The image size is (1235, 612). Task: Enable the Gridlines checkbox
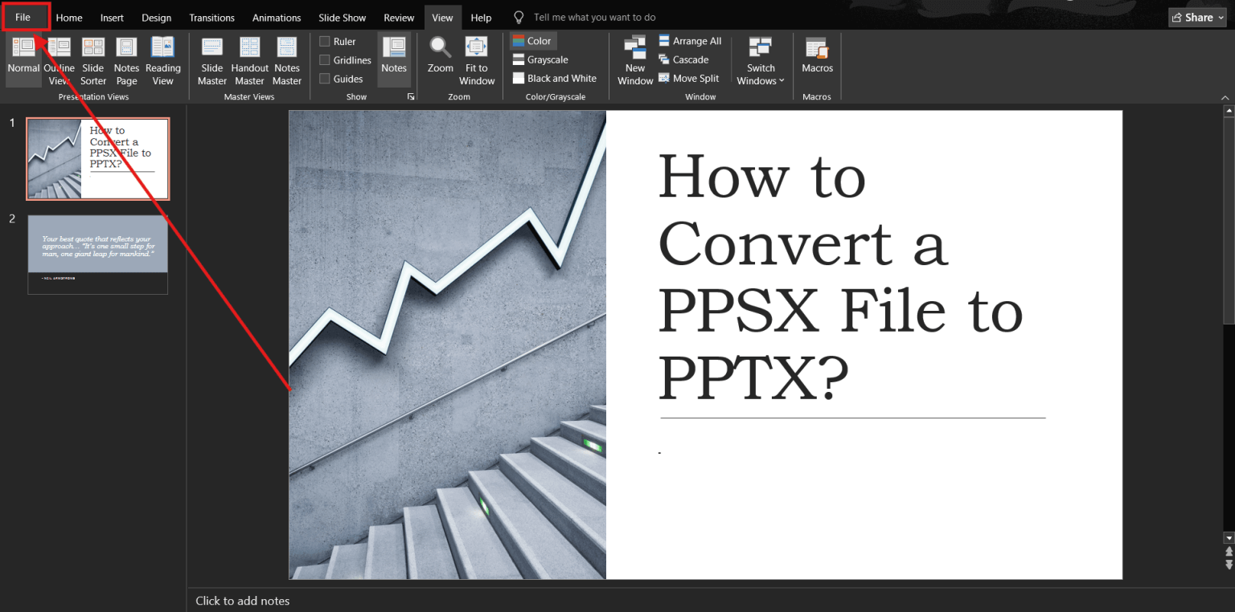point(325,60)
